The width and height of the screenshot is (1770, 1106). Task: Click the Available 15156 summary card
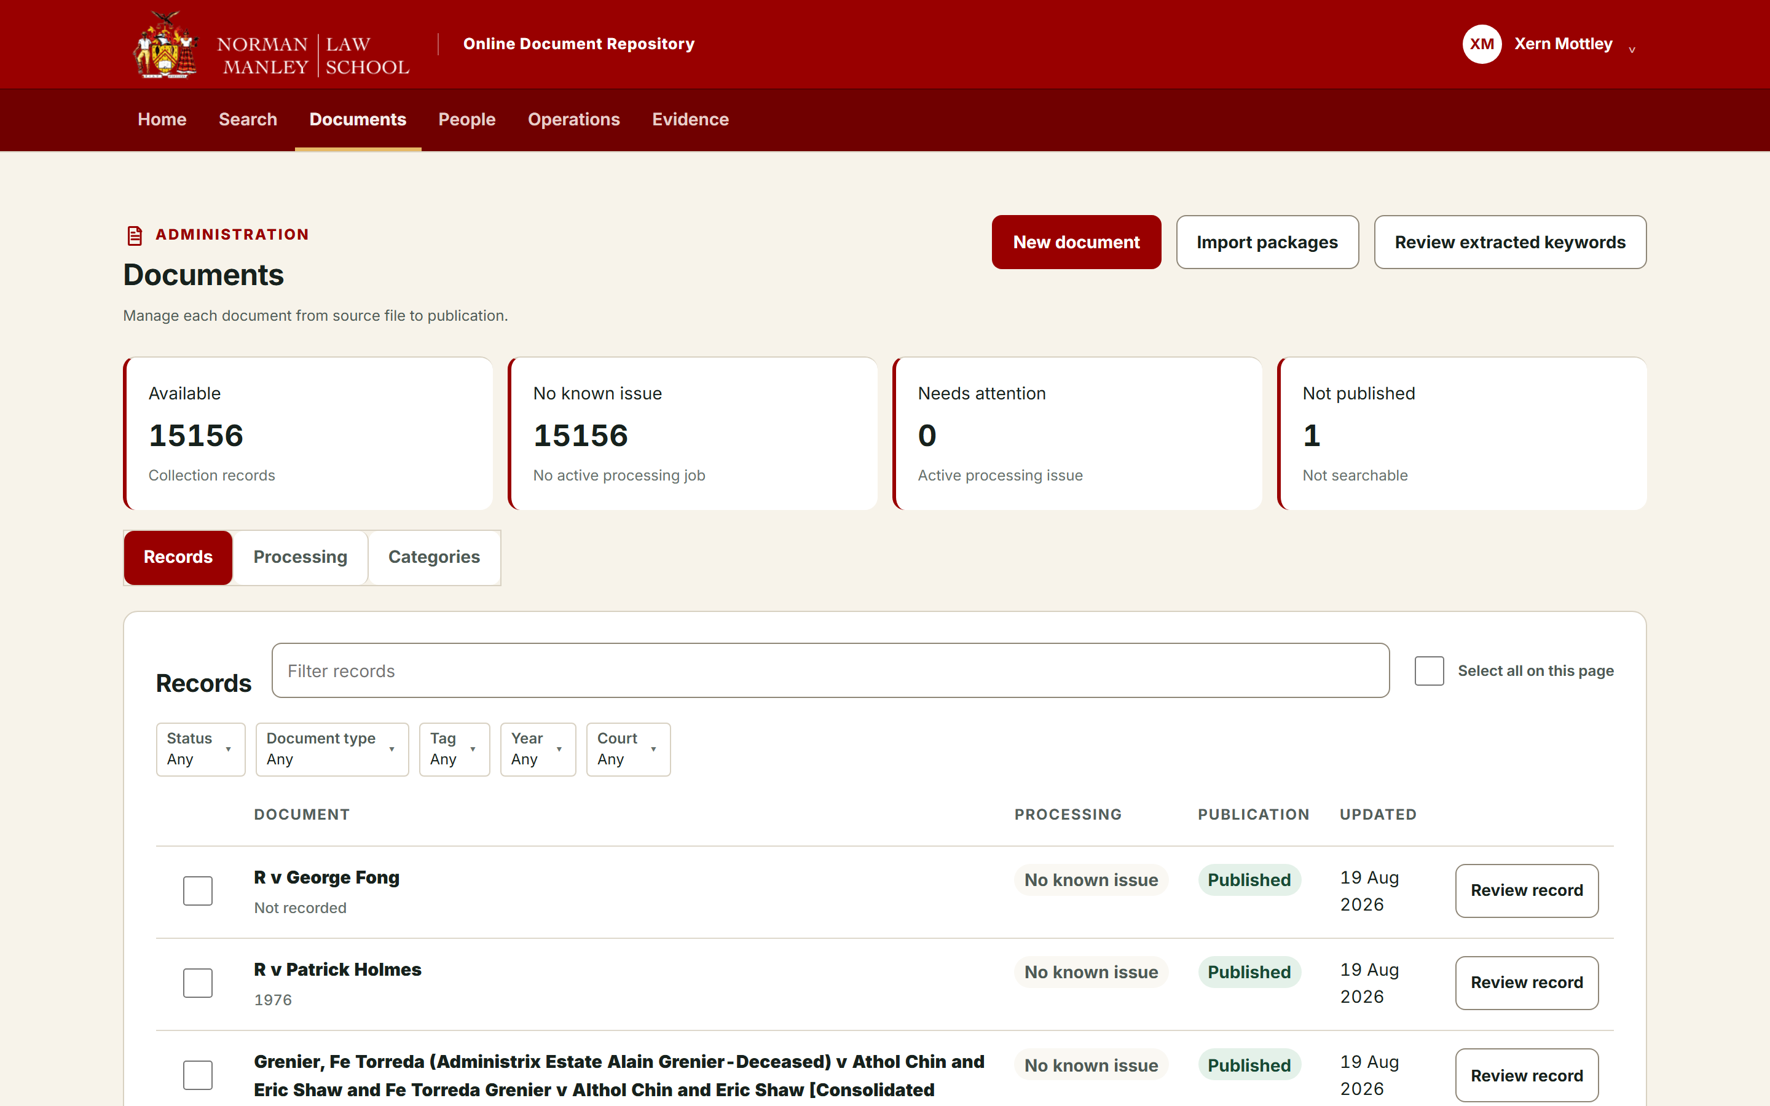[308, 434]
